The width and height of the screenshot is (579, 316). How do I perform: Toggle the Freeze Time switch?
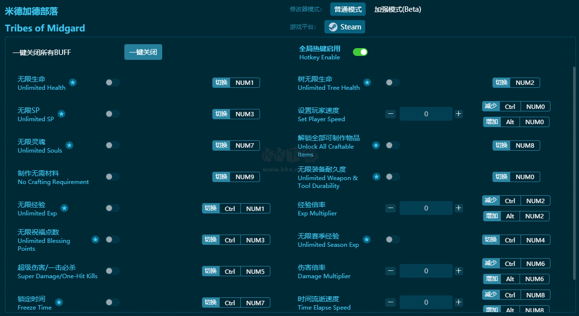113,303
